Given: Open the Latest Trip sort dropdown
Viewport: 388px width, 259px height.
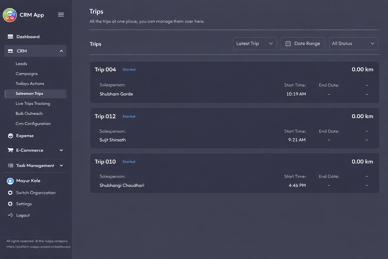Looking at the screenshot, I should click(x=255, y=44).
